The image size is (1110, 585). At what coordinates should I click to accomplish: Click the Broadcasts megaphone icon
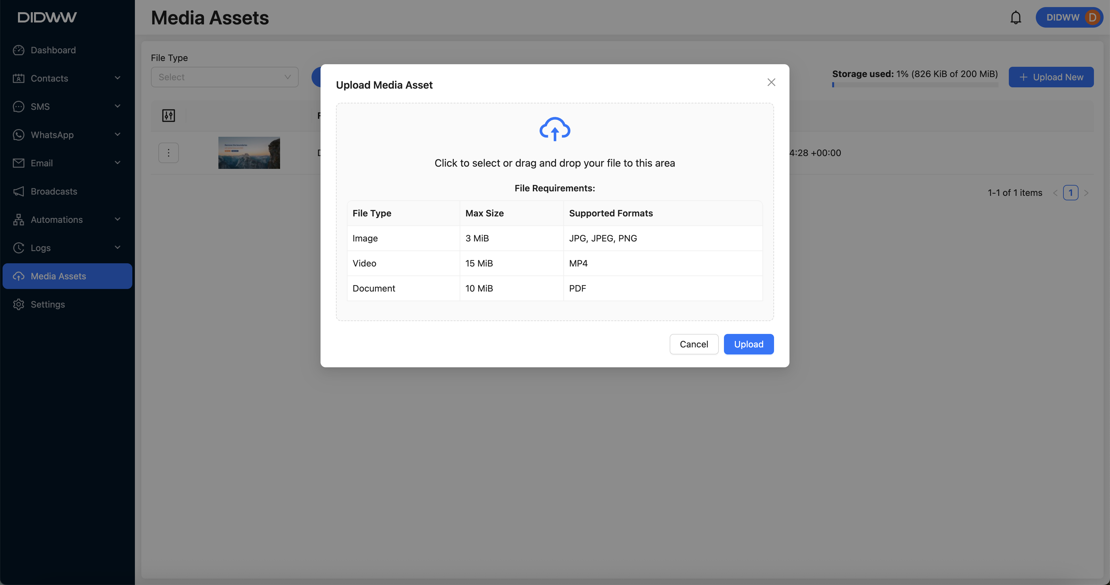click(19, 191)
